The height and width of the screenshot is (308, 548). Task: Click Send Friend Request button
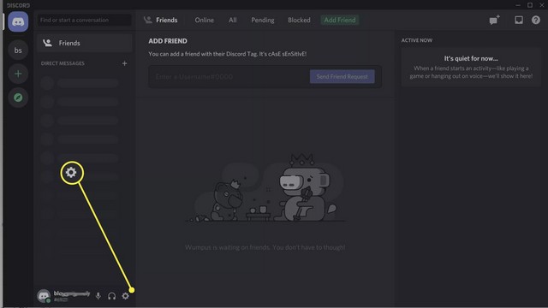(x=342, y=76)
